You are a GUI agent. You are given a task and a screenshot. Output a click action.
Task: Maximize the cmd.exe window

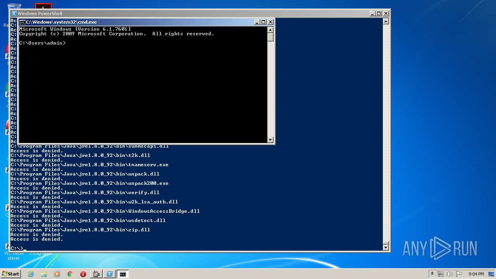263,22
